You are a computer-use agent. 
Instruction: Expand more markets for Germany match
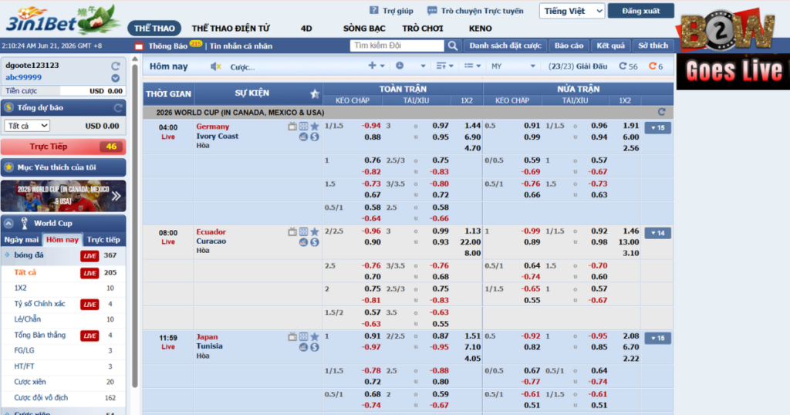657,128
